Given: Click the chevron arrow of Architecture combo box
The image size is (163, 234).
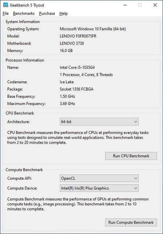Looking at the screenshot, I should [135, 122].
